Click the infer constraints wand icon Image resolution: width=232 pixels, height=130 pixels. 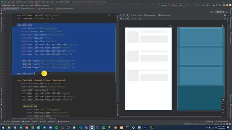point(135,19)
